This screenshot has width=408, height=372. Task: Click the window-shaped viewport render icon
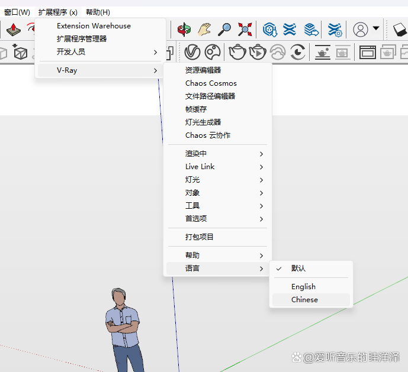click(367, 52)
